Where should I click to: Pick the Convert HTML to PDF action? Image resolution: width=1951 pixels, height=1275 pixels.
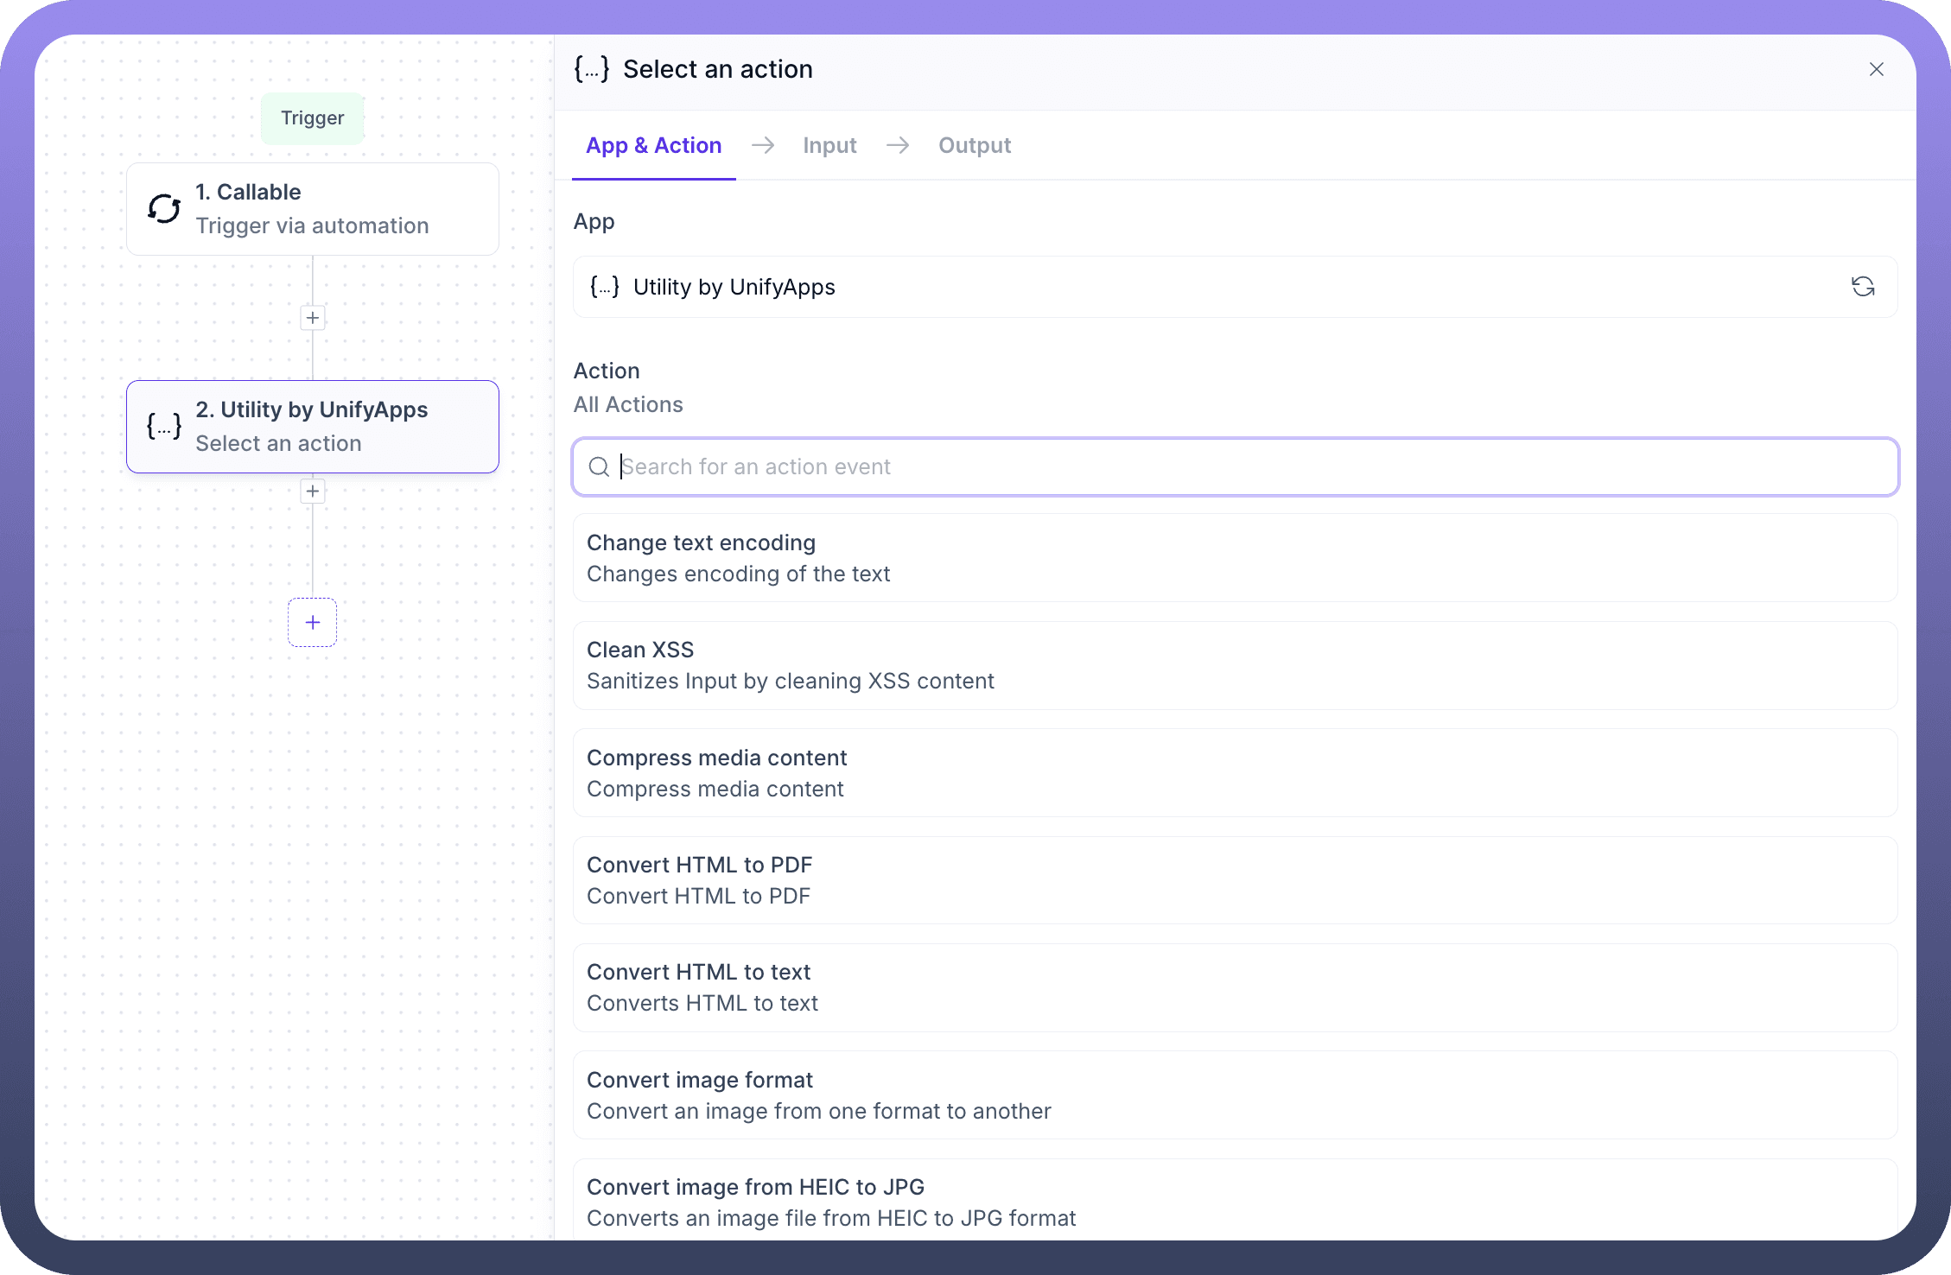coord(1234,880)
